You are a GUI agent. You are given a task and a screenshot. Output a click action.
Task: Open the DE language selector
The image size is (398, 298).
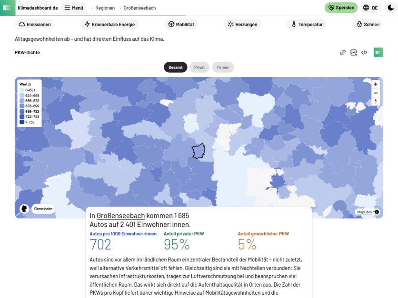click(x=370, y=8)
